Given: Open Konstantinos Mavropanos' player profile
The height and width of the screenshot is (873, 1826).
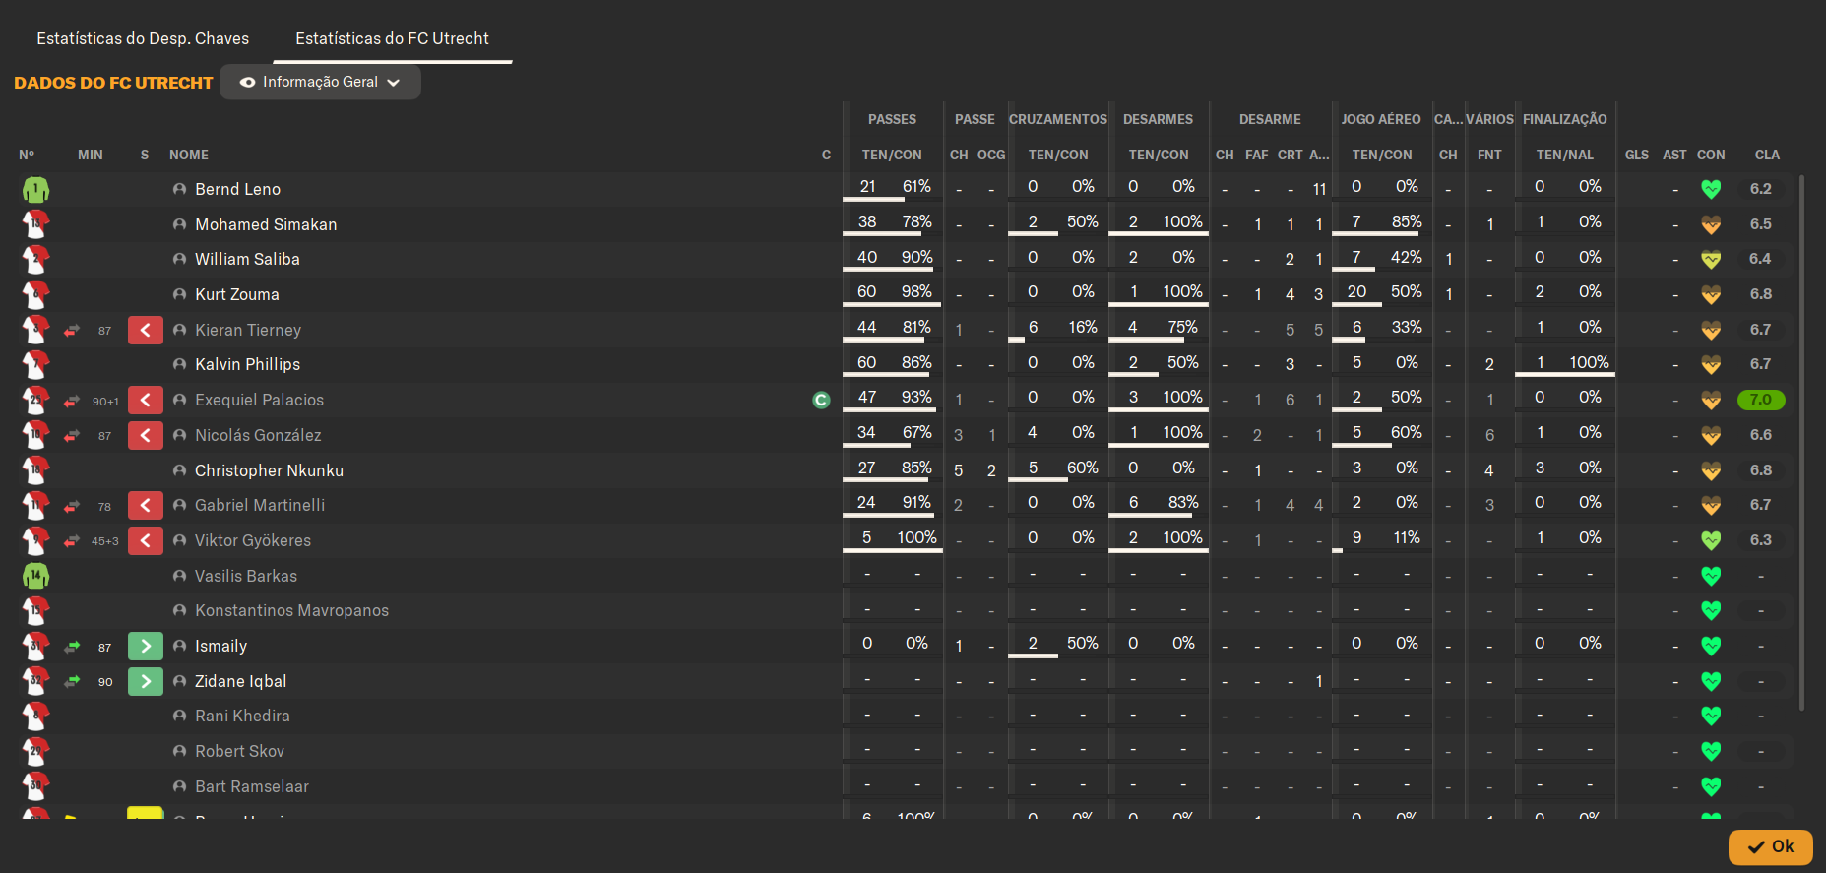Looking at the screenshot, I should 291,610.
